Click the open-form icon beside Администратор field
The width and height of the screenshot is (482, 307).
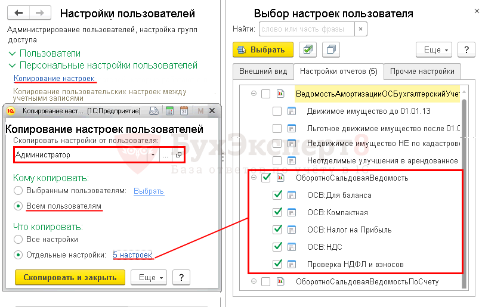click(178, 155)
